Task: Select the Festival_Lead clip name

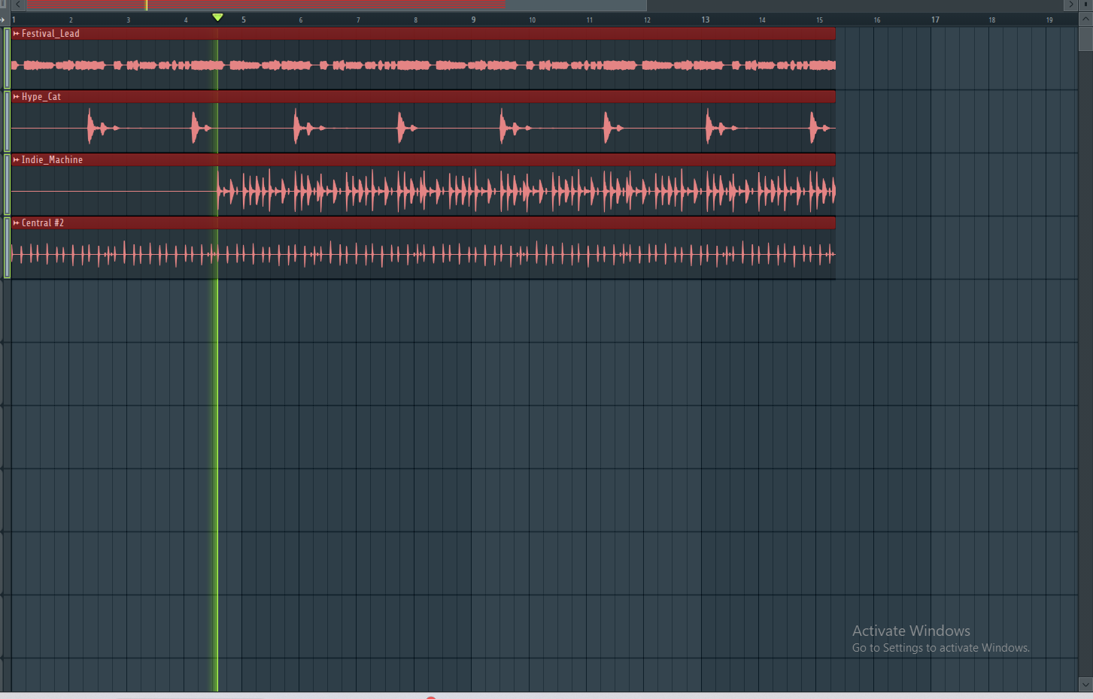Action: 50,34
